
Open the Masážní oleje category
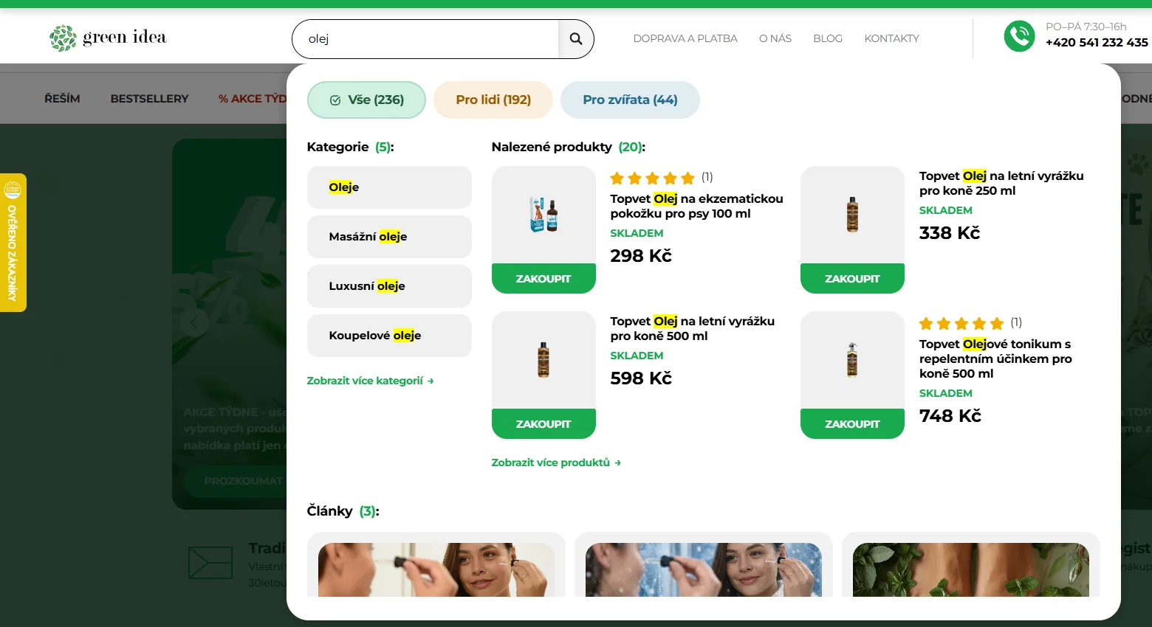click(389, 237)
